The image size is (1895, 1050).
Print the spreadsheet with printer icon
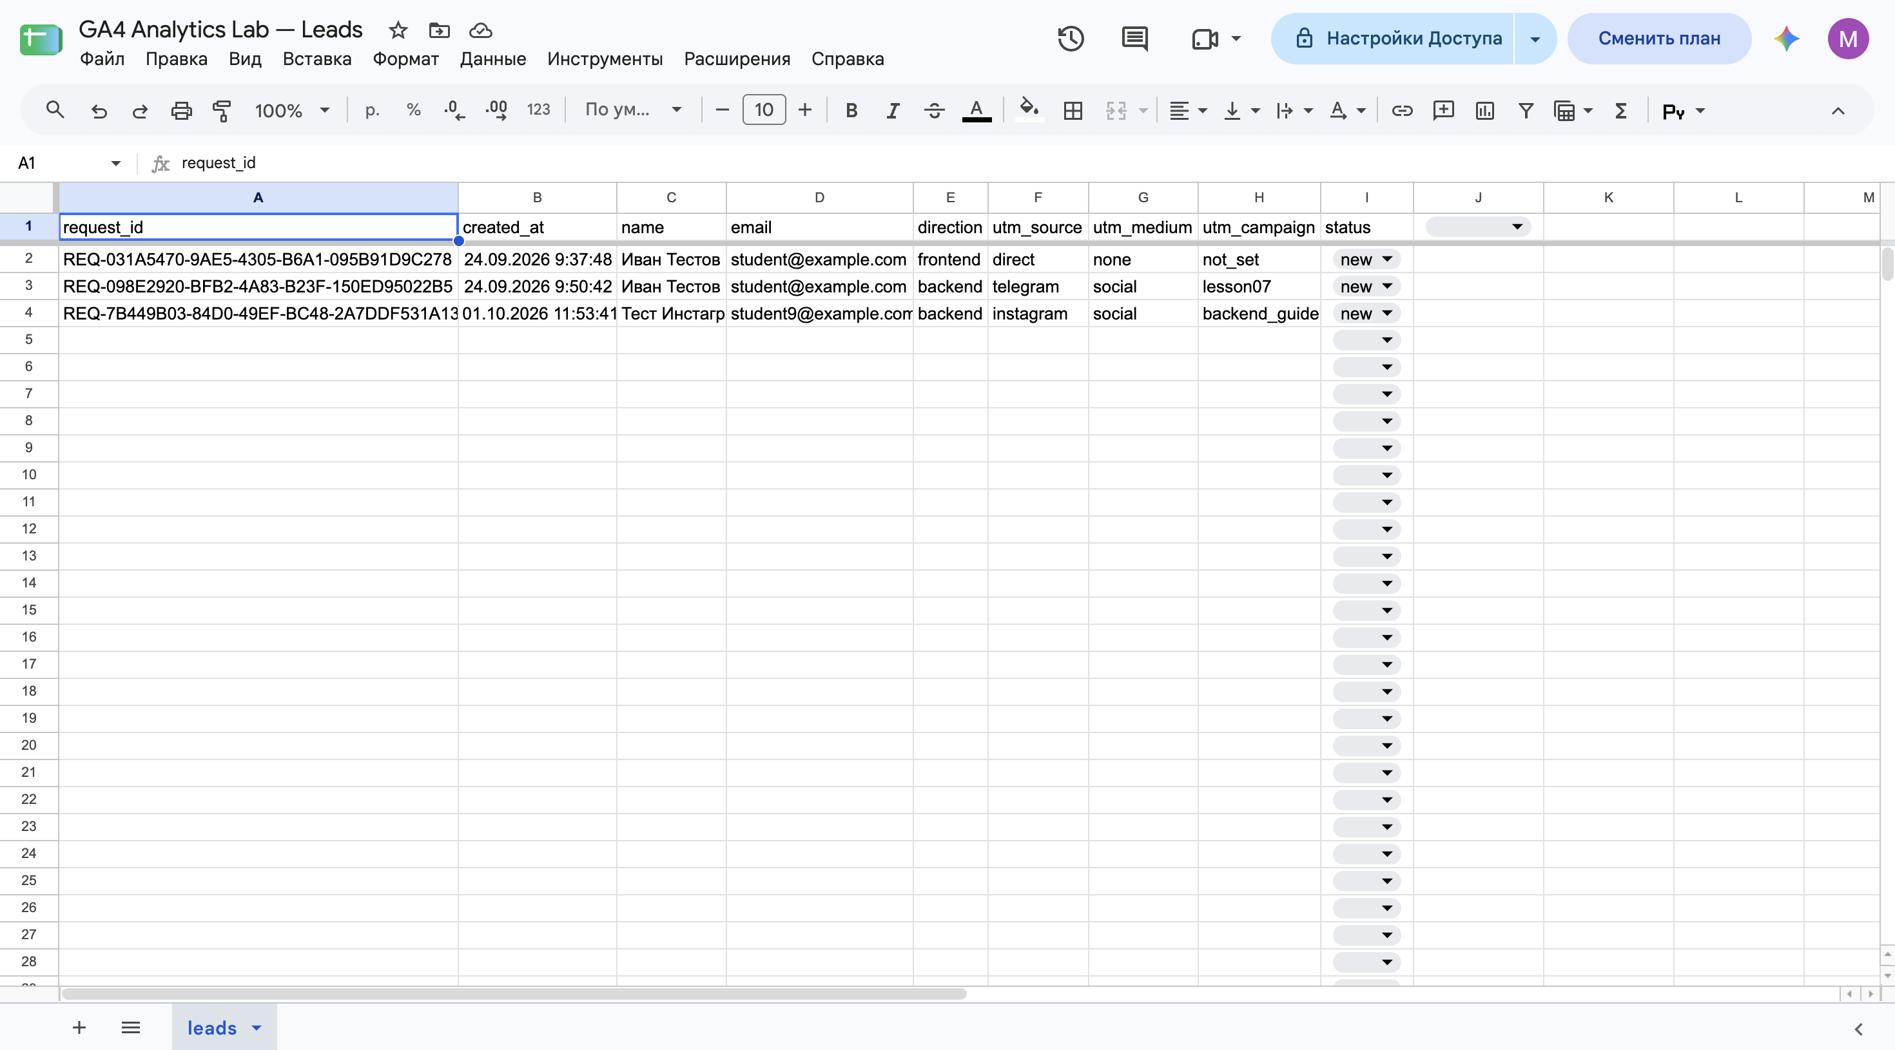pos(181,111)
